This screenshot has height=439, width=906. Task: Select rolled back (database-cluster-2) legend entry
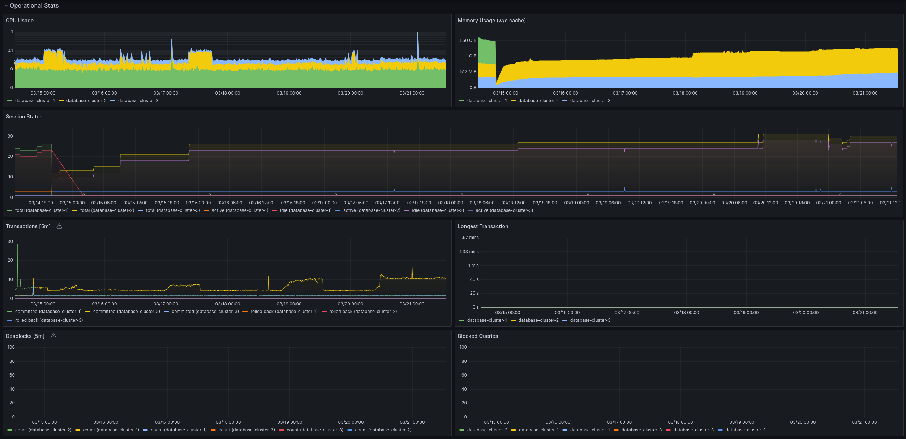(363, 312)
